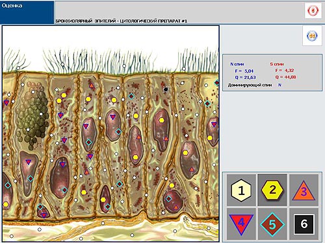Image resolution: width=325 pixels, height=243 pixels.
Task: Click the preparation title text in header
Action: click(x=122, y=21)
